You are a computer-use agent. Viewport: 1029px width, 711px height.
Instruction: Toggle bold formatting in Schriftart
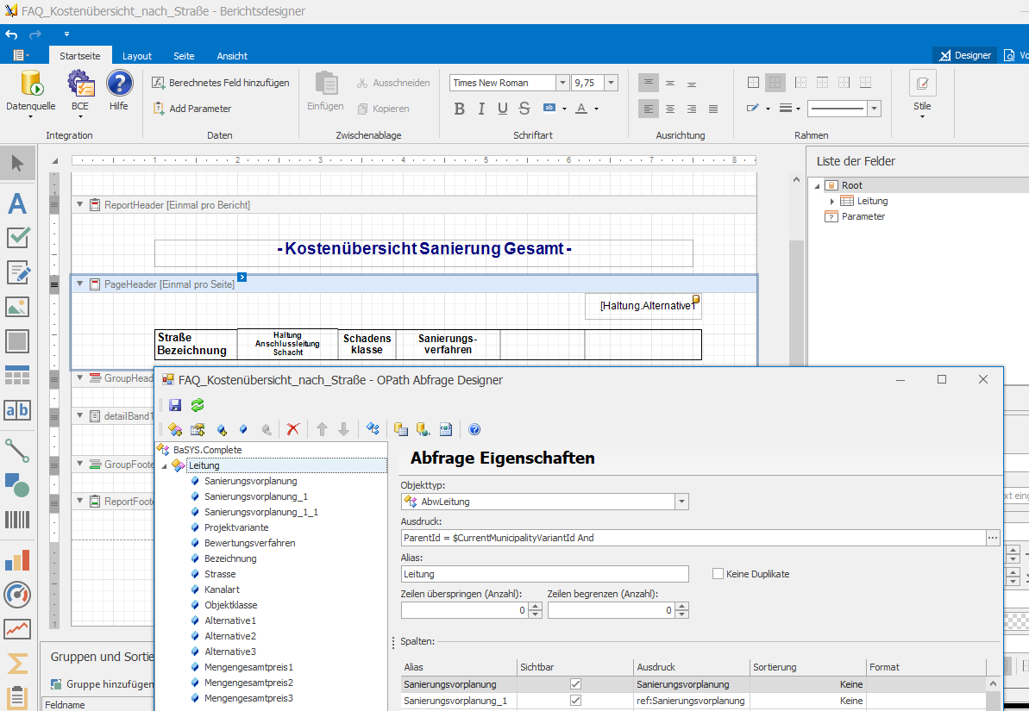point(459,109)
